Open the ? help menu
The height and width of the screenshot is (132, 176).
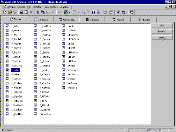tap(71, 7)
